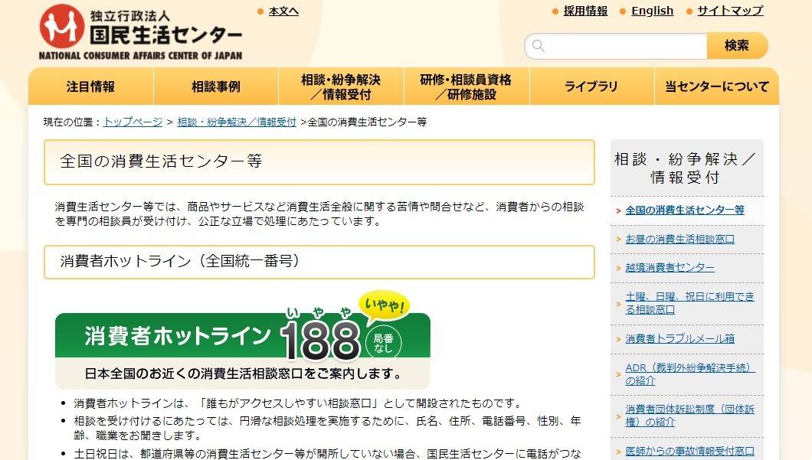Screen dimensions: 812x460
Task: Click the National Consumer Affairs Center logo
Action: tap(141, 32)
